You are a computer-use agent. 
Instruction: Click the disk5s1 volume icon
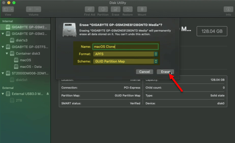coord(12,80)
